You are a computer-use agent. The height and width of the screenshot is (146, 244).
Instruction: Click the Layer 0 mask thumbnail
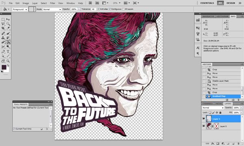216,126
